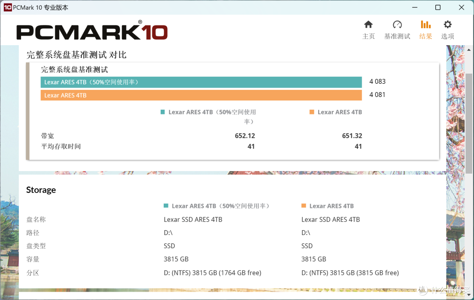The image size is (474, 300).
Task: Click the orange Lexar ARES 4TB score bar
Action: pyautogui.click(x=201, y=95)
